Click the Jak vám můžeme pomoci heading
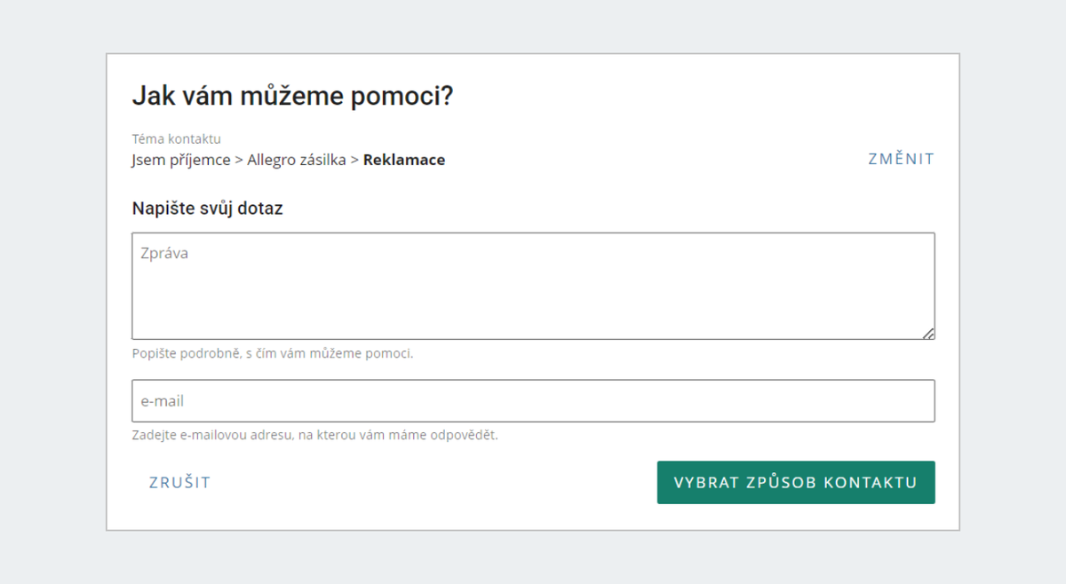The image size is (1066, 584). tap(292, 97)
